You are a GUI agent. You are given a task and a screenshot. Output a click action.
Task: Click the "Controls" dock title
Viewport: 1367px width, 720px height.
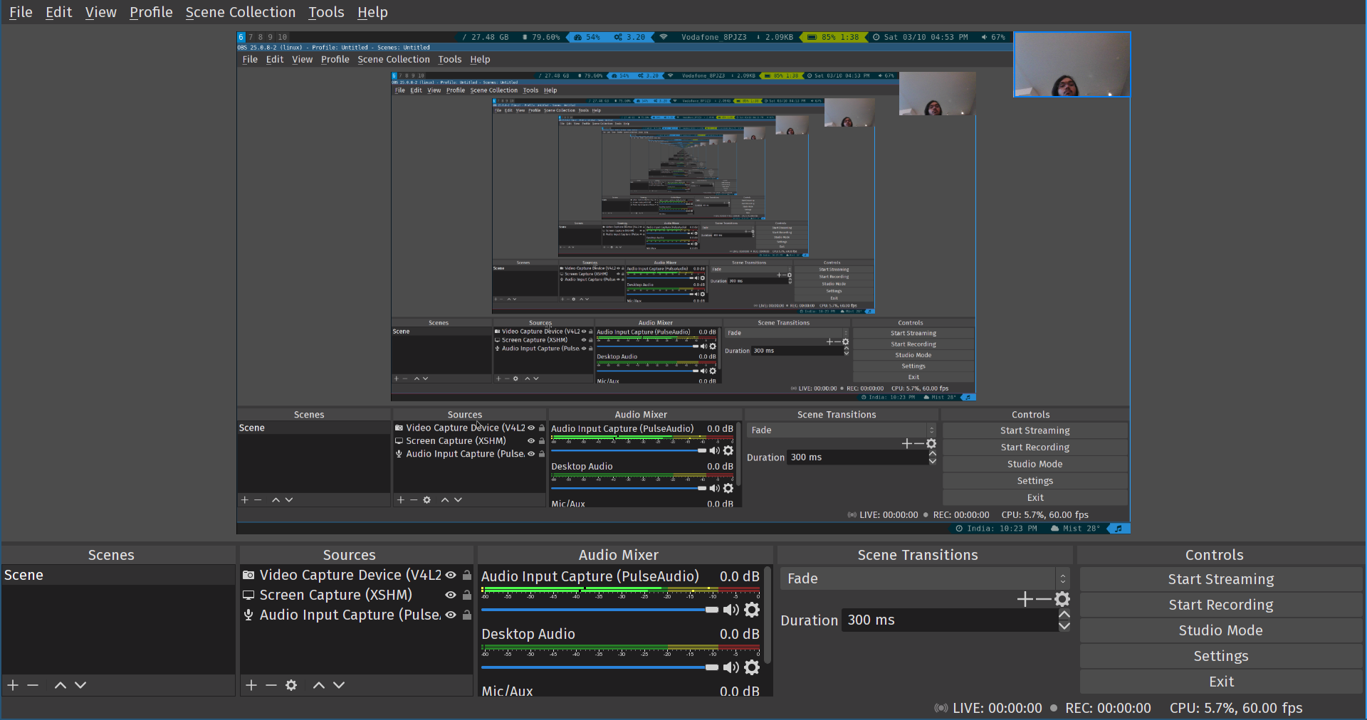click(x=1215, y=555)
